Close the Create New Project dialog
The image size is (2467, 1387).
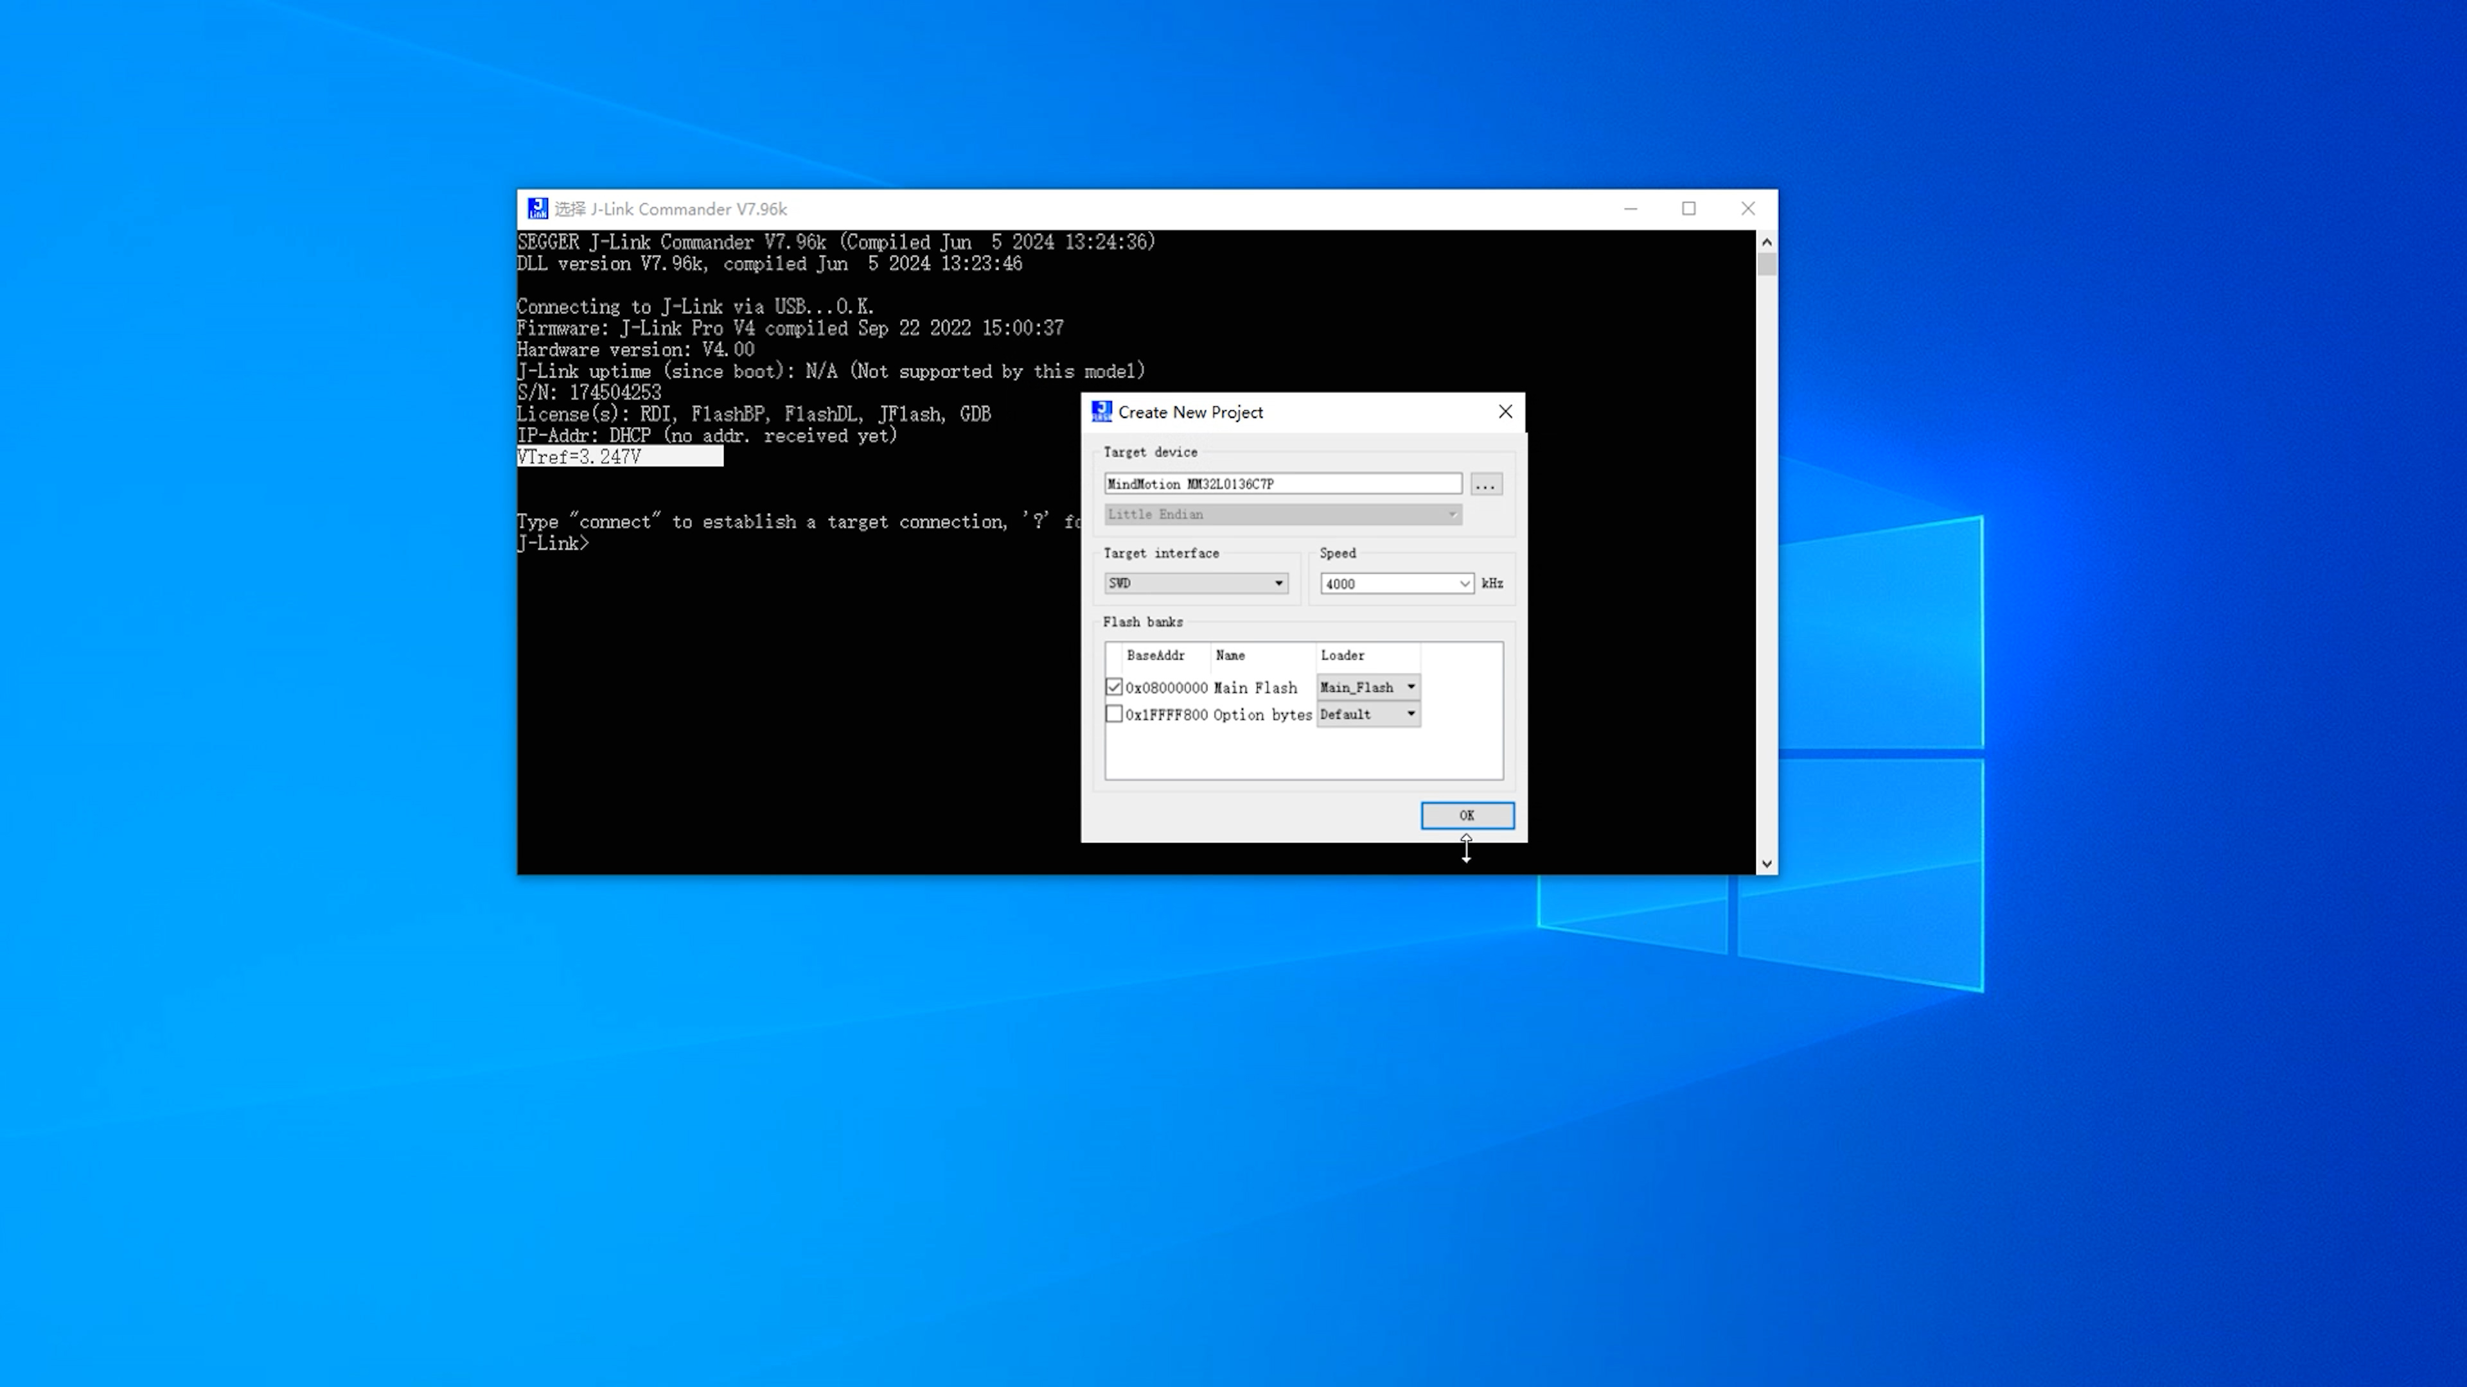pyautogui.click(x=1505, y=412)
